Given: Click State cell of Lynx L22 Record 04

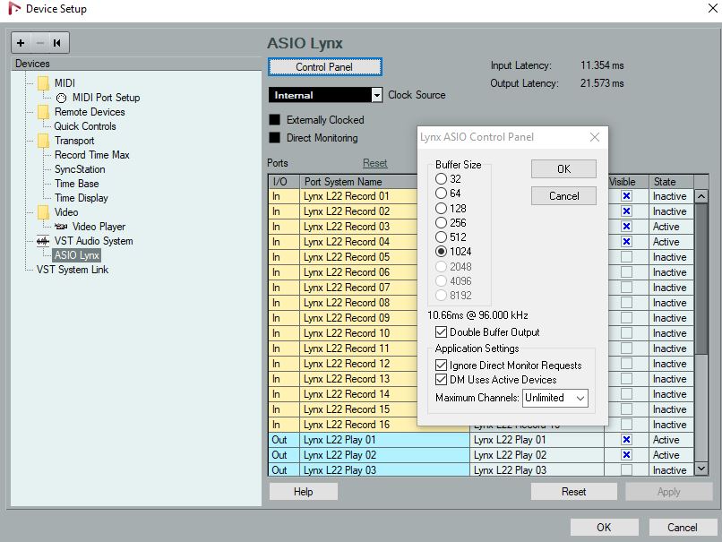Looking at the screenshot, I should click(671, 242).
